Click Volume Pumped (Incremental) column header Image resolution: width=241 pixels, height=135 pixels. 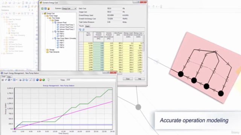(99, 37)
